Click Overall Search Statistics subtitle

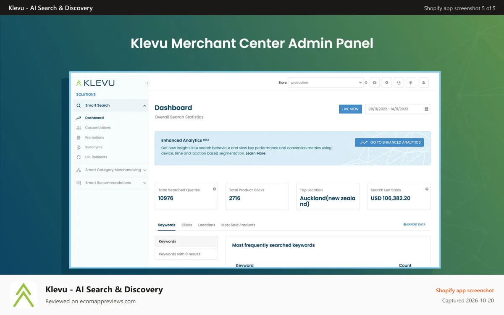pos(179,117)
